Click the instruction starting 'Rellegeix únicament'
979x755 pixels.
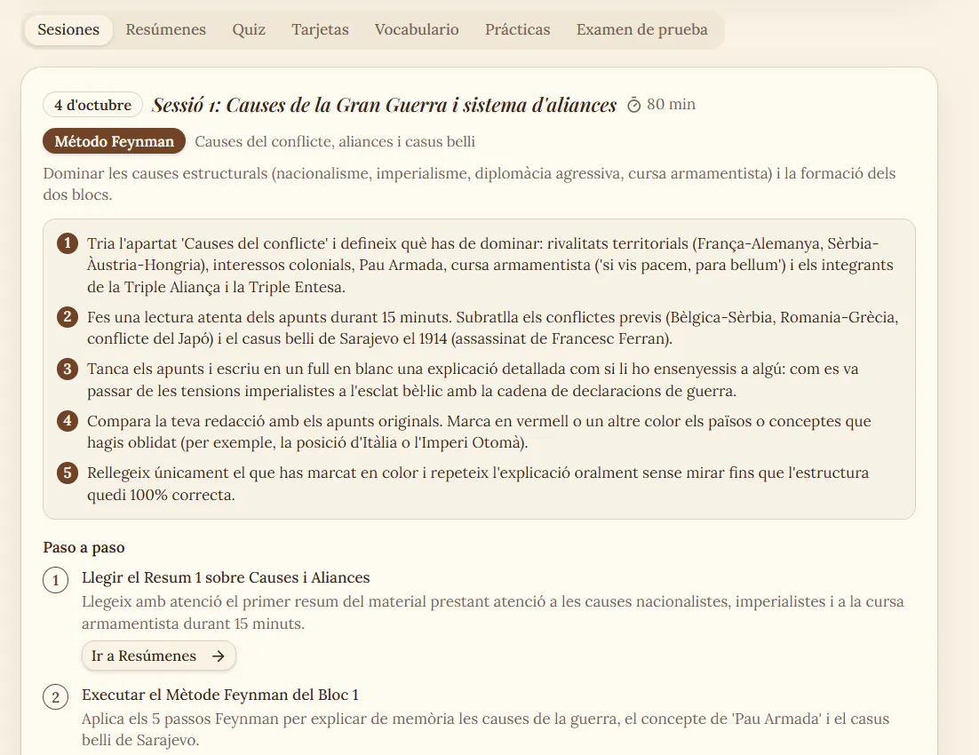[x=478, y=483]
